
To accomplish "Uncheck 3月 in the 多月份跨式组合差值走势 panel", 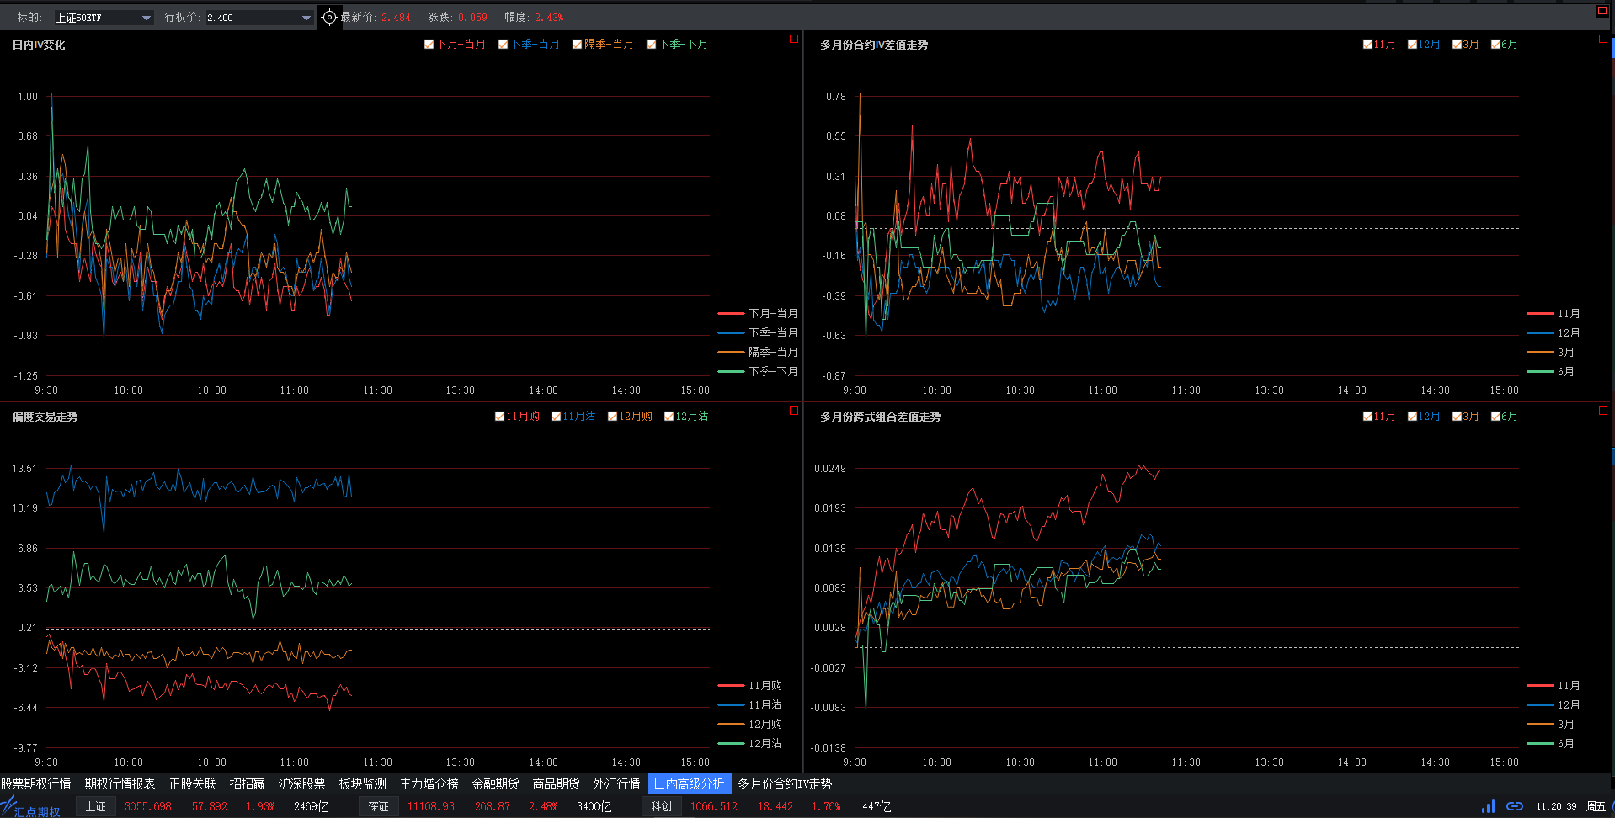I will pyautogui.click(x=1457, y=417).
